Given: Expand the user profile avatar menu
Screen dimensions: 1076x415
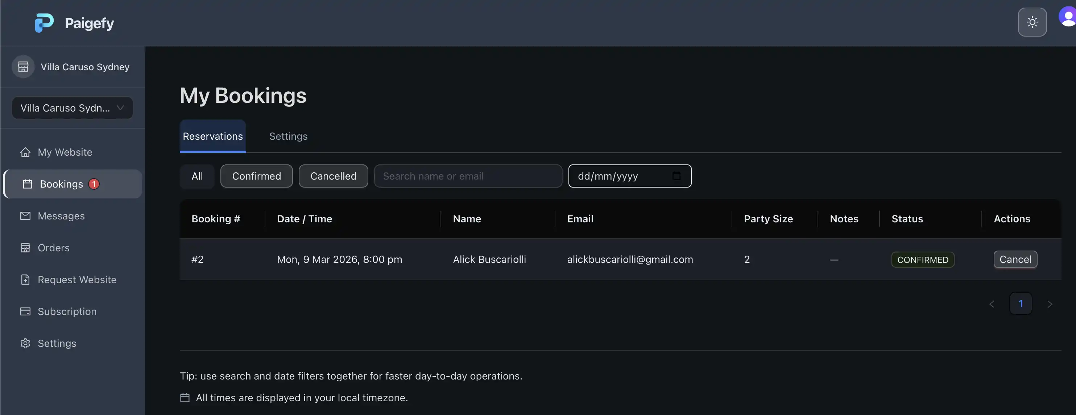Looking at the screenshot, I should pos(1067,17).
